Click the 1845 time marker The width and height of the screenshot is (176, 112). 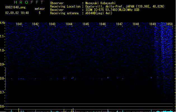[x=86, y=24]
